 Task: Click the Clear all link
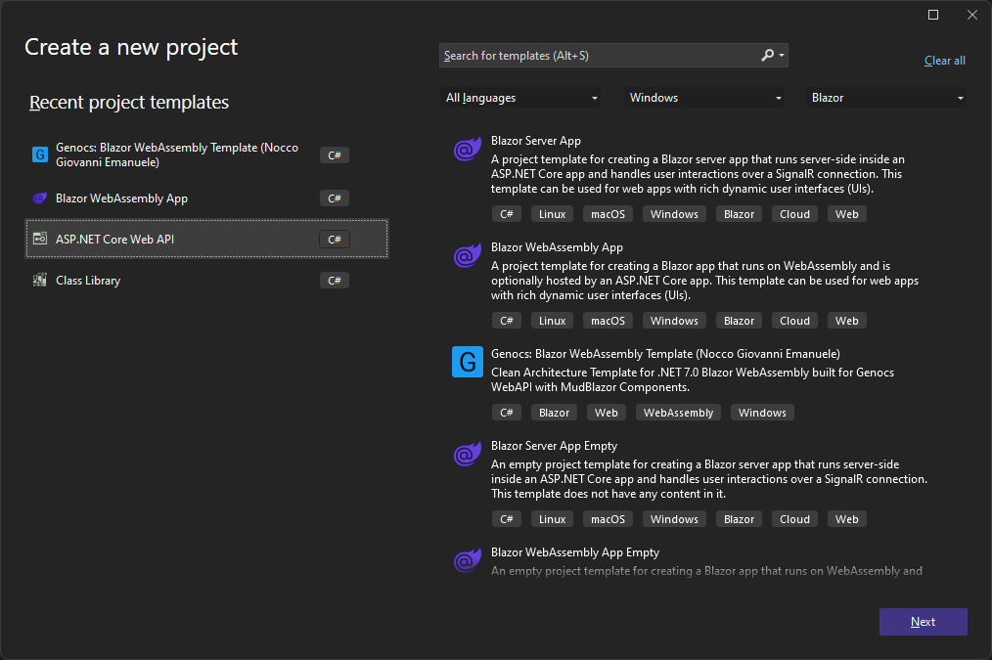click(x=944, y=61)
